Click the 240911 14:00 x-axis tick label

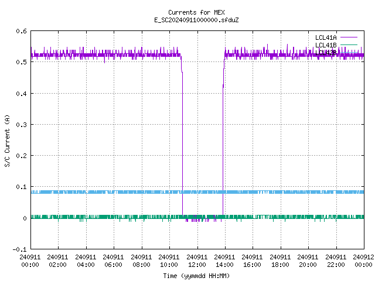pos(224,261)
